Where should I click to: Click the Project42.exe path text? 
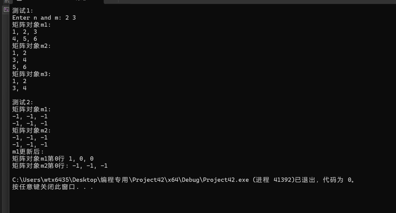pyautogui.click(x=130, y=180)
